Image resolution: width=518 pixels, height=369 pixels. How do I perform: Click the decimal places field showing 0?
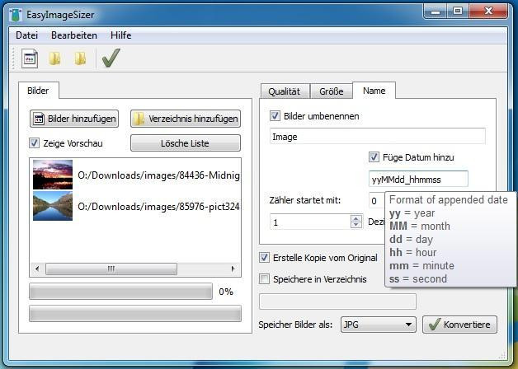click(x=377, y=200)
